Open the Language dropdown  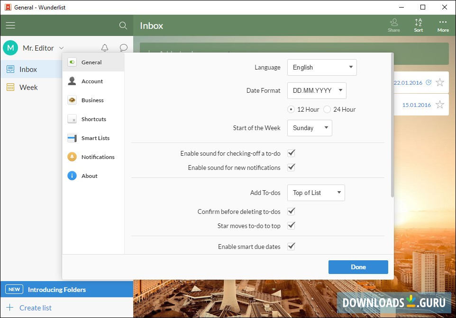point(322,67)
